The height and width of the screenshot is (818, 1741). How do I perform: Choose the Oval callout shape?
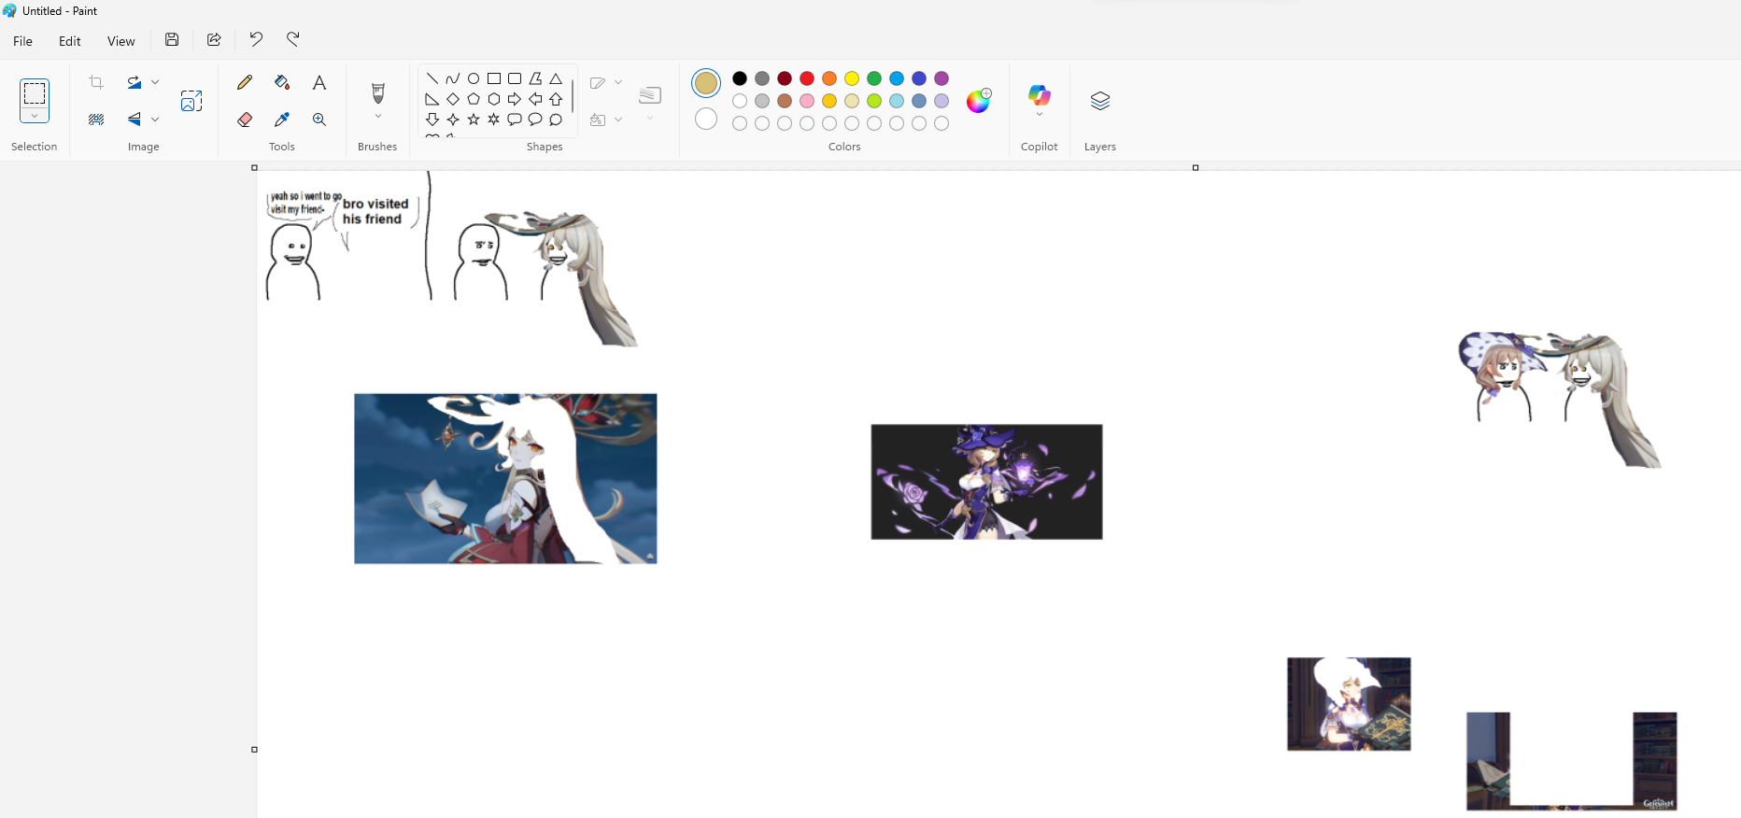click(x=535, y=120)
